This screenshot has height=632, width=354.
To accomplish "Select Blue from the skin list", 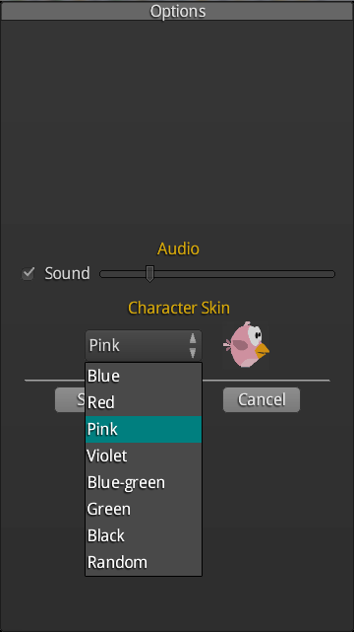I will click(144, 376).
